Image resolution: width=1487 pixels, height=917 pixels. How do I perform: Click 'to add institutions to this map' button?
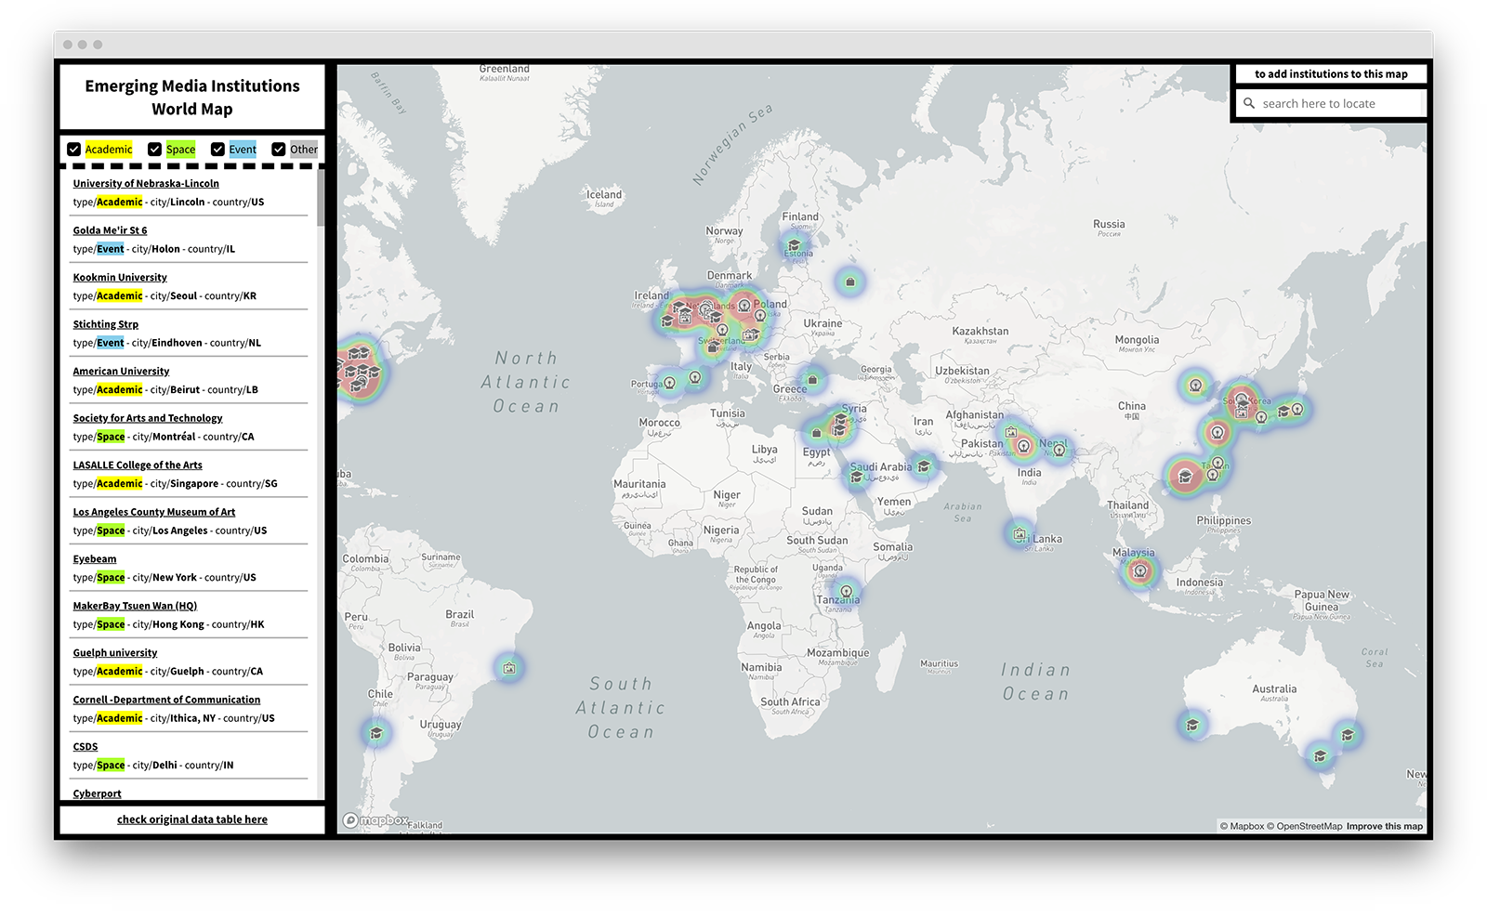pyautogui.click(x=1331, y=74)
